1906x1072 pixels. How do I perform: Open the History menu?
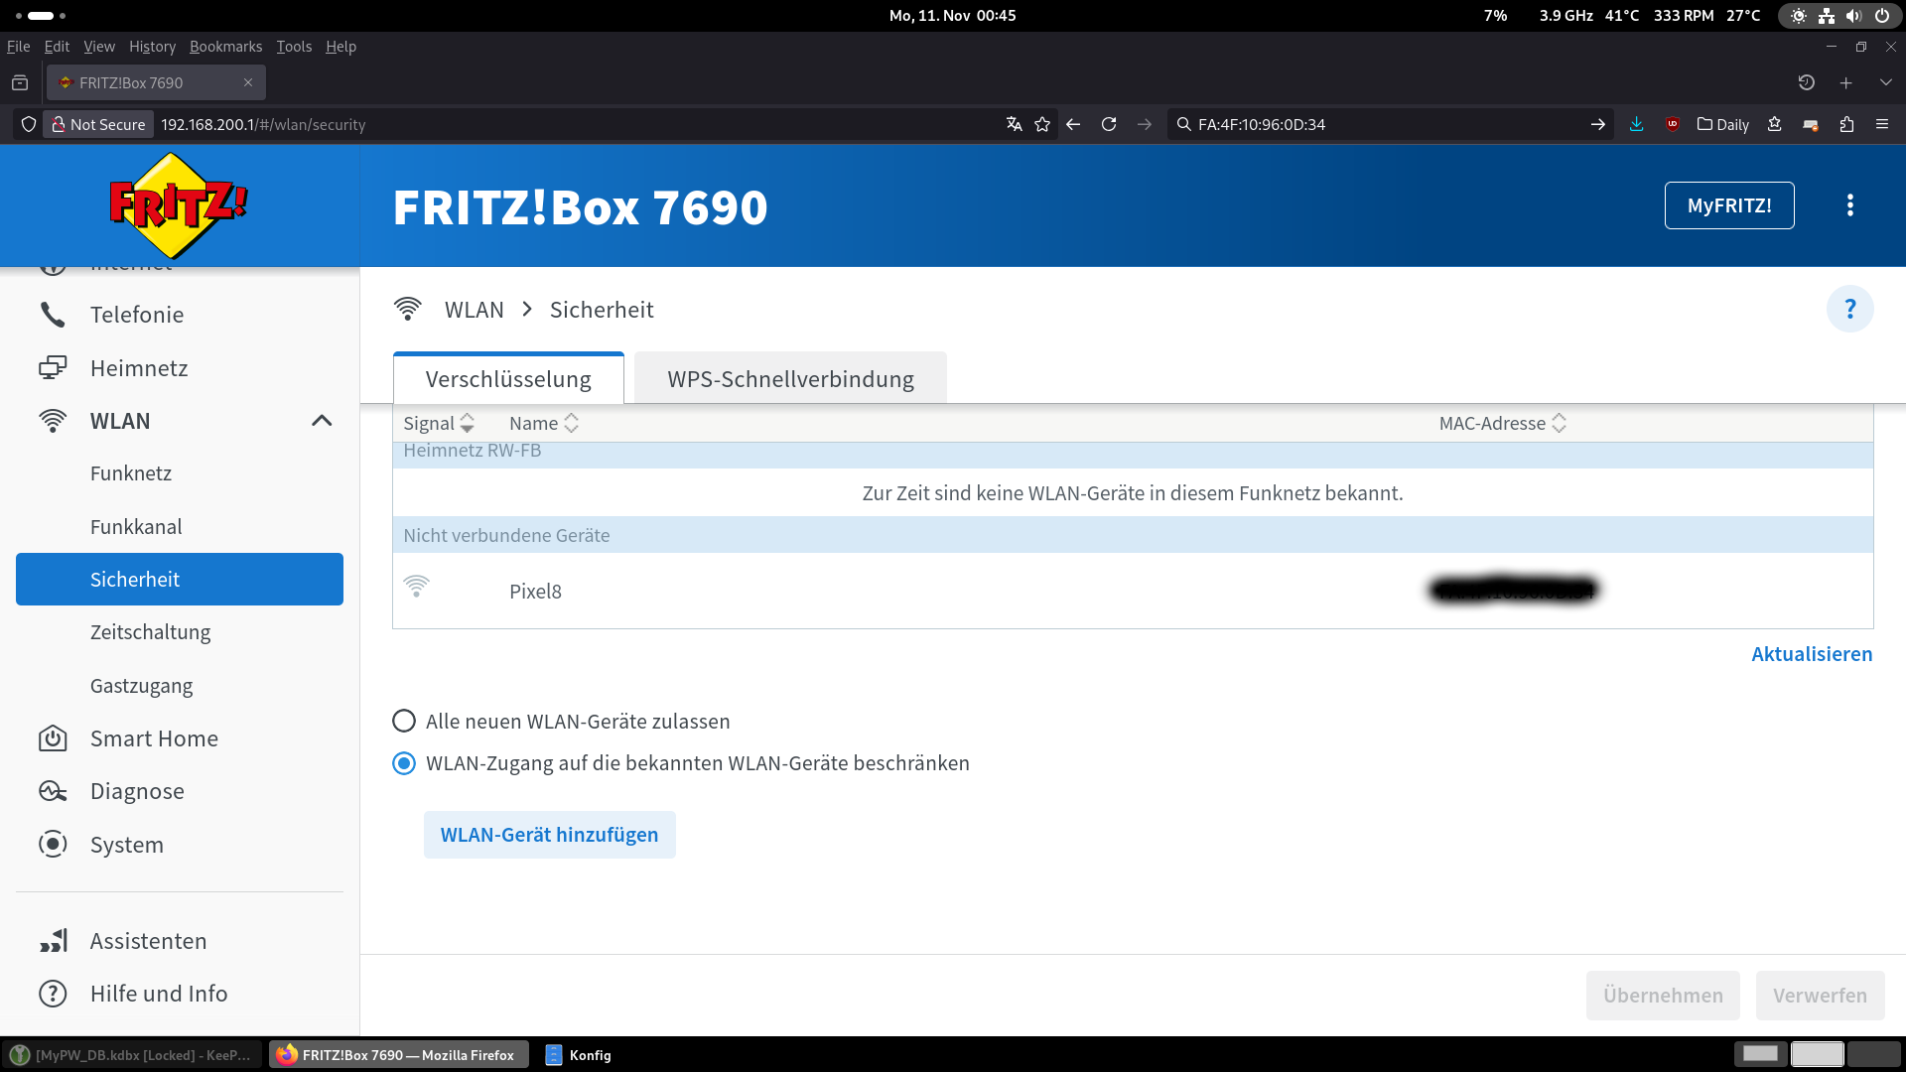[152, 47]
